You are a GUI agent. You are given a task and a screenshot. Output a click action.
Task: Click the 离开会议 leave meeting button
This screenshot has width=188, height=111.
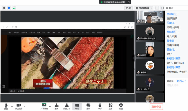coord(156,107)
